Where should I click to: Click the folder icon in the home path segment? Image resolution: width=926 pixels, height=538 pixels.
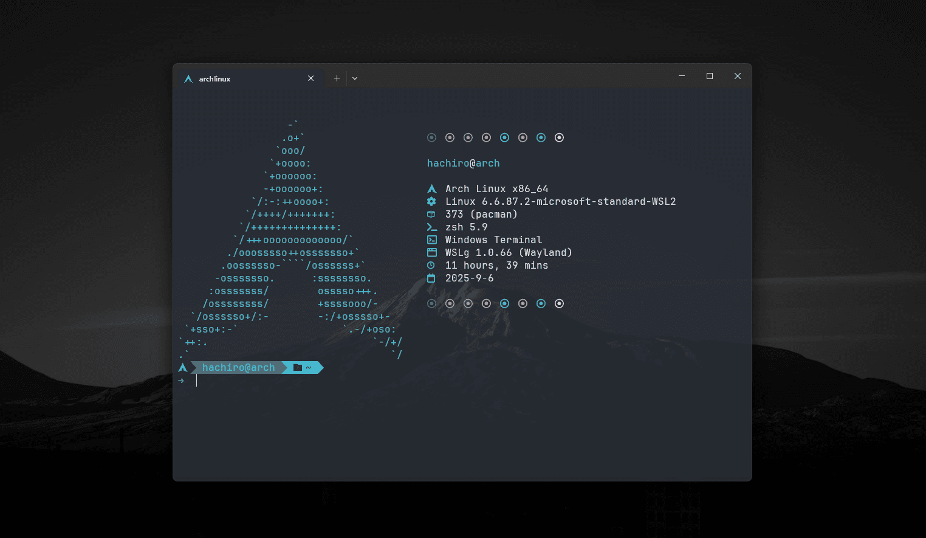tap(297, 367)
